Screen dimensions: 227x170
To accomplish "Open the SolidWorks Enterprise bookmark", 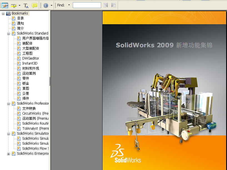I will (33, 153).
